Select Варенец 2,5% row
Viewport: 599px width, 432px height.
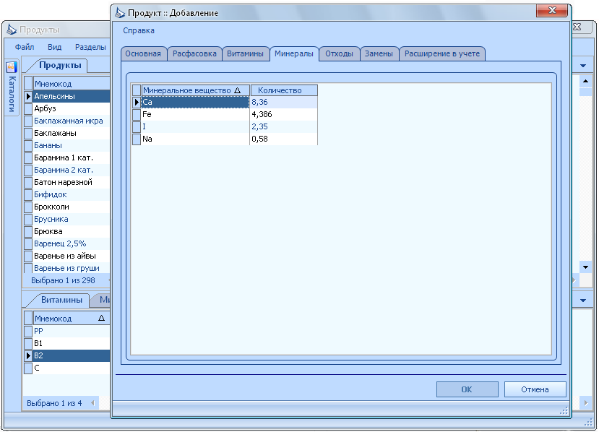(72, 243)
